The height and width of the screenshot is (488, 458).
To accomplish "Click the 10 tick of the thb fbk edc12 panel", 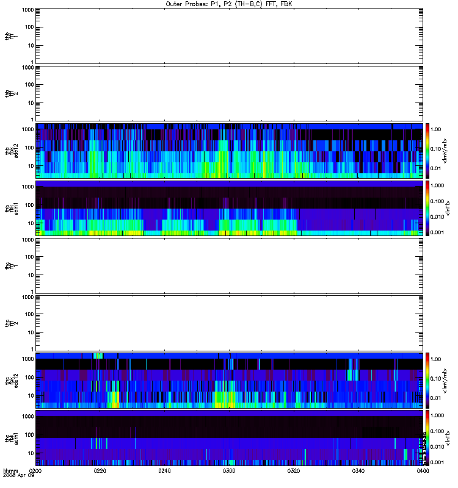I will point(31,165).
